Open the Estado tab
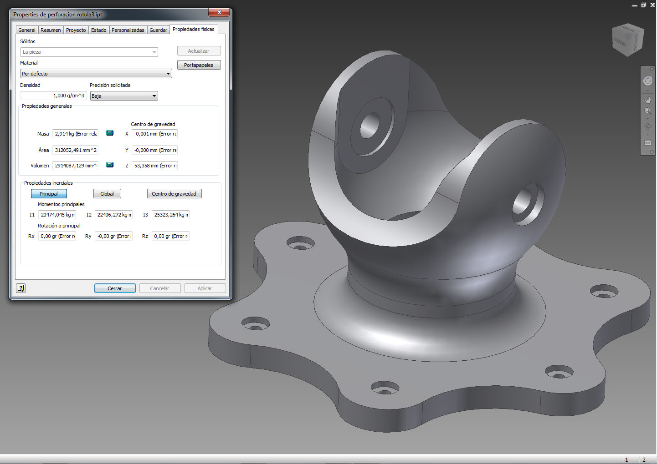 (98, 30)
